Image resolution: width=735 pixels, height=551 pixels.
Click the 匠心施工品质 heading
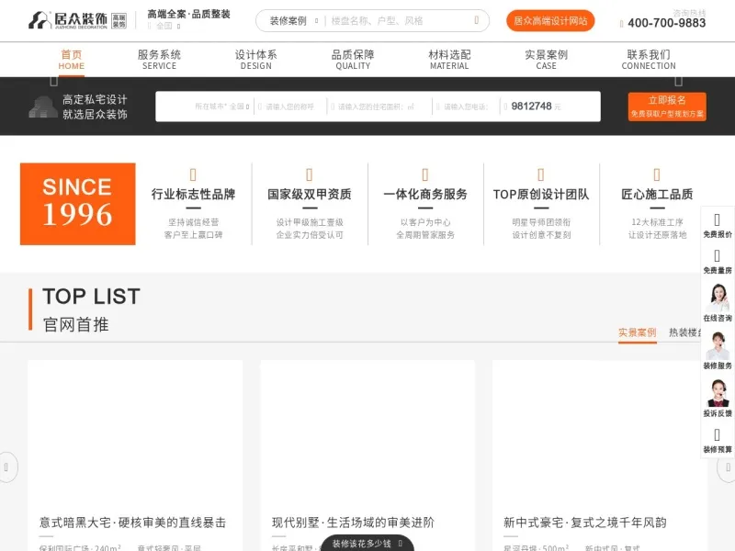657,194
